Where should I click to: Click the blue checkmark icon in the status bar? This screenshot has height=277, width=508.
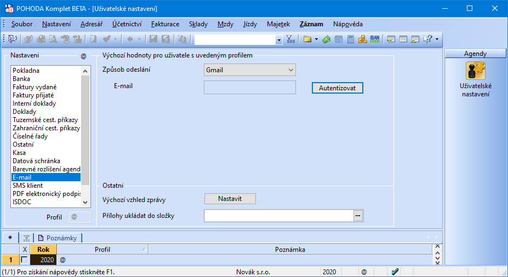point(395,272)
